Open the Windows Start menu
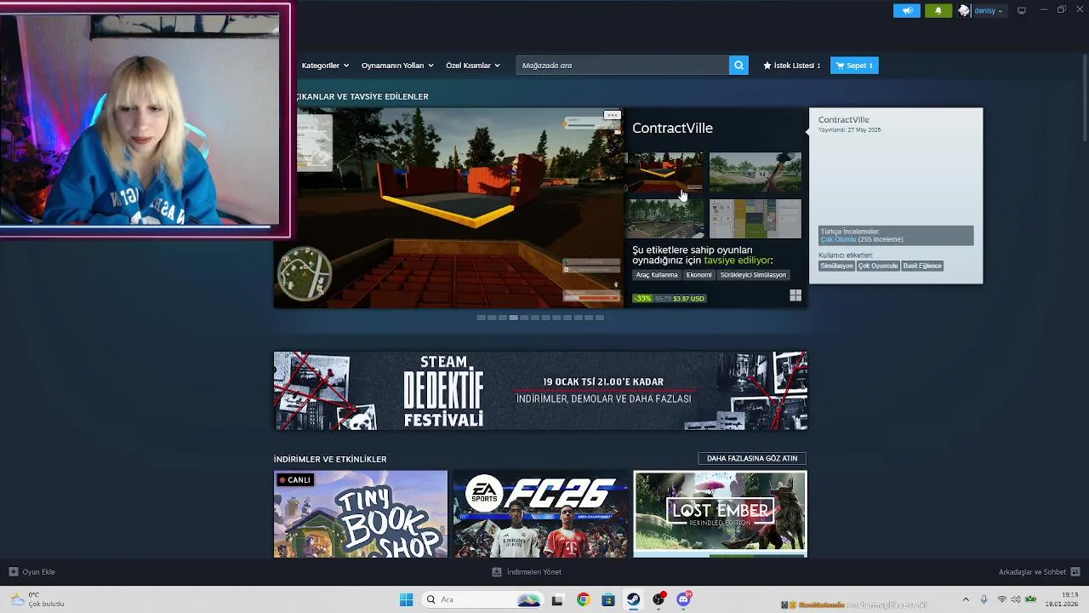This screenshot has width=1089, height=613. point(406,599)
